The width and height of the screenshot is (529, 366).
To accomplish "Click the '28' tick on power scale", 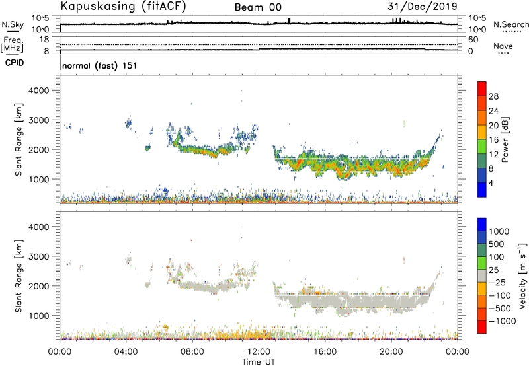I will 493,96.
